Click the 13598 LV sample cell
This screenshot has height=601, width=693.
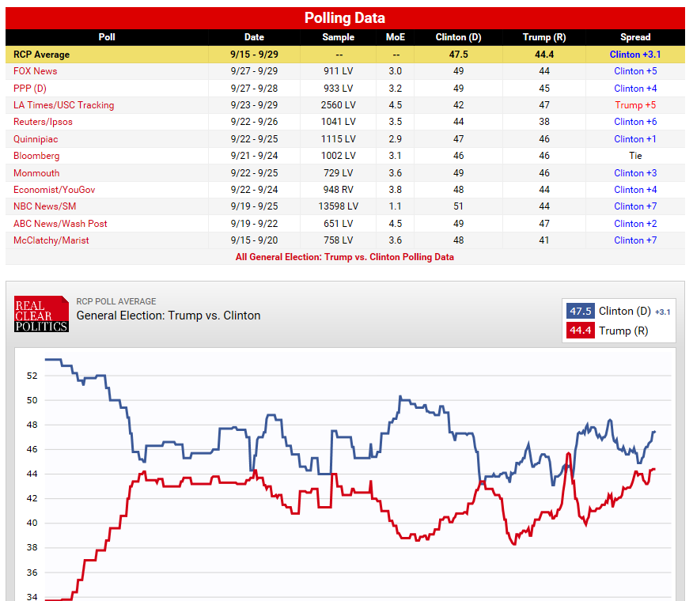[x=338, y=206]
